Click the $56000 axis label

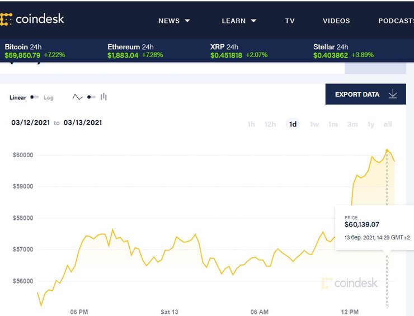[23, 281]
